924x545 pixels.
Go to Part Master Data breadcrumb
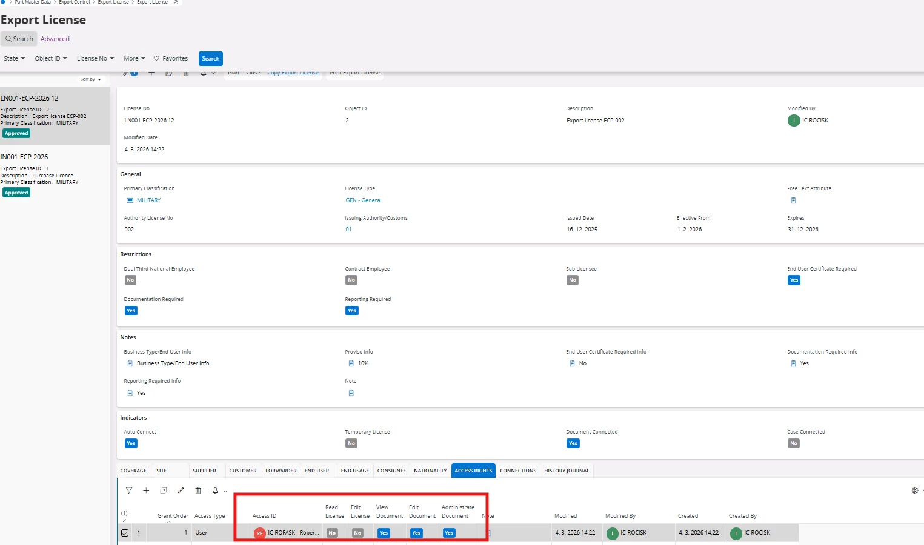33,2
